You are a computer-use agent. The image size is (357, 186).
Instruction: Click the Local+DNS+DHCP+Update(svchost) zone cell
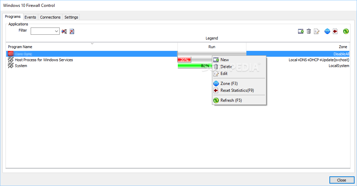tap(319, 60)
